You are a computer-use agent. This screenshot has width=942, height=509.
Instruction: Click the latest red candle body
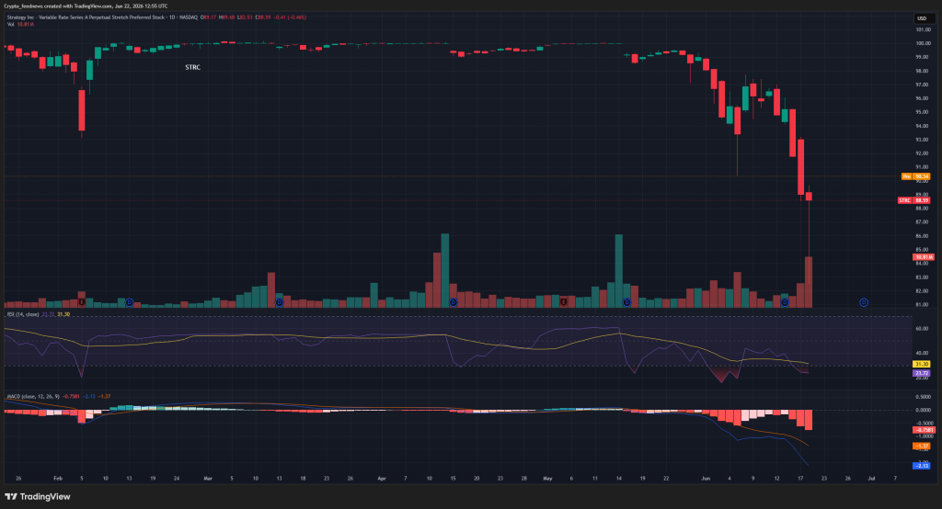point(810,197)
